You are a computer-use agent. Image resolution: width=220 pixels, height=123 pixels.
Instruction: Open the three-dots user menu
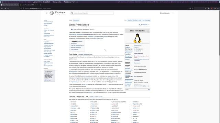tap(173, 13)
